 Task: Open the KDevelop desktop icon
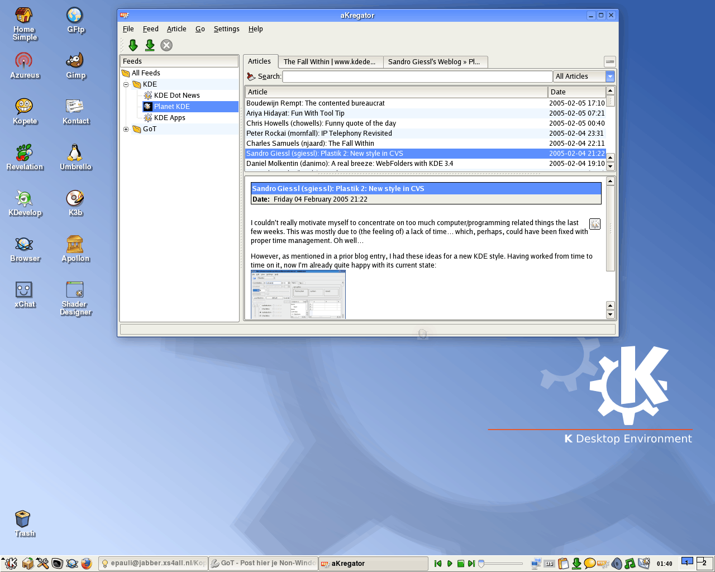[25, 203]
